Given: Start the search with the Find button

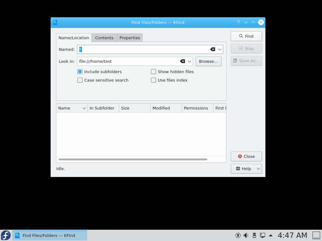Looking at the screenshot, I should (x=246, y=36).
